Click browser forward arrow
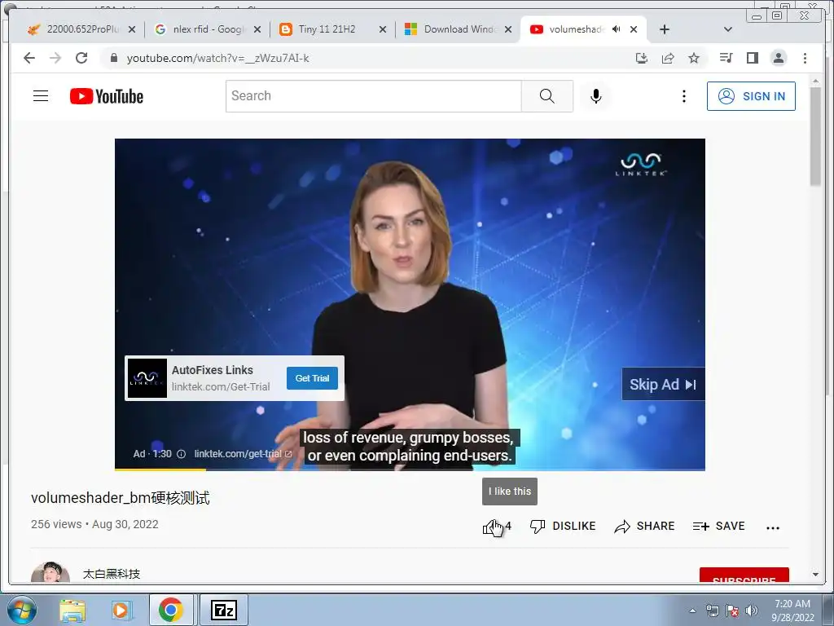 (55, 58)
